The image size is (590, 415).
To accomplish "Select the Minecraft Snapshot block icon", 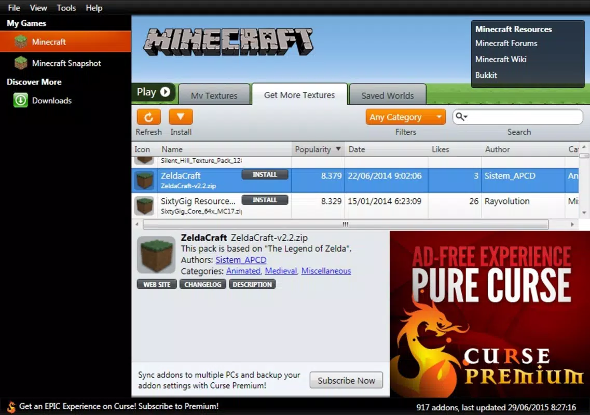I will [x=21, y=63].
